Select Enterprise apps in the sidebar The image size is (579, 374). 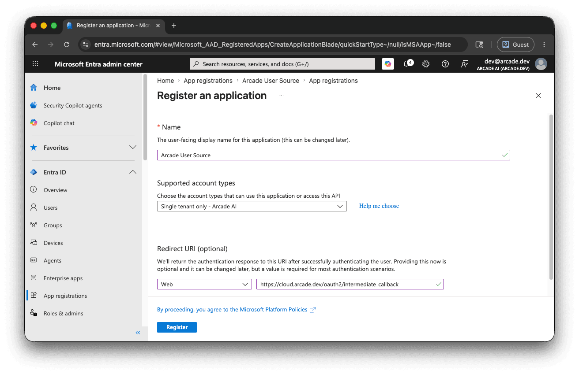[63, 278]
